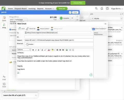Open the help question mark icon
The image size is (124, 100).
[107, 8]
